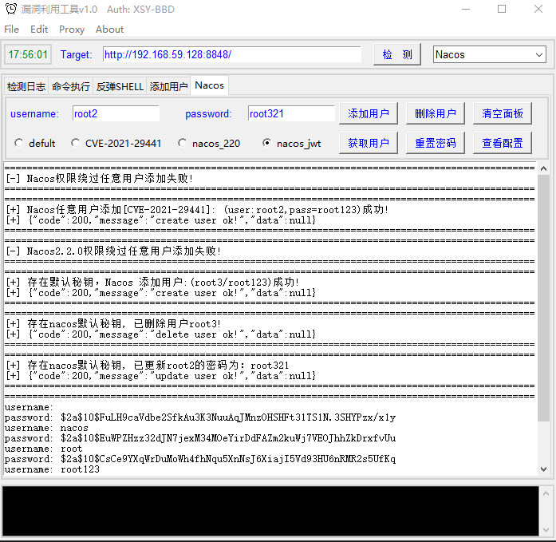Click the 17:56:01 clock display
The image size is (556, 542).
(28, 54)
